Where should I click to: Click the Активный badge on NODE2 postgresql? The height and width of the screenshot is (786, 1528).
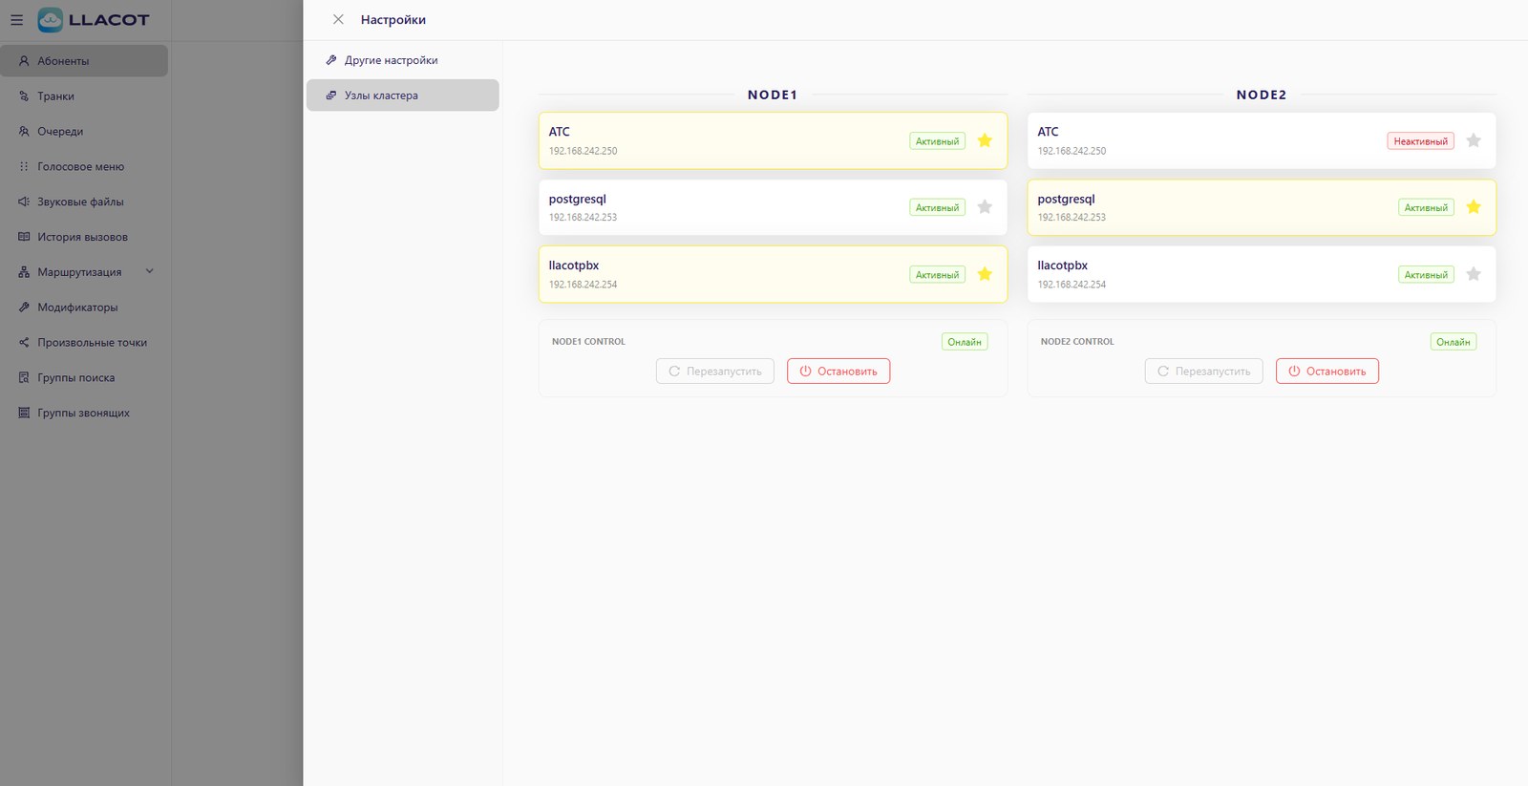(x=1426, y=207)
